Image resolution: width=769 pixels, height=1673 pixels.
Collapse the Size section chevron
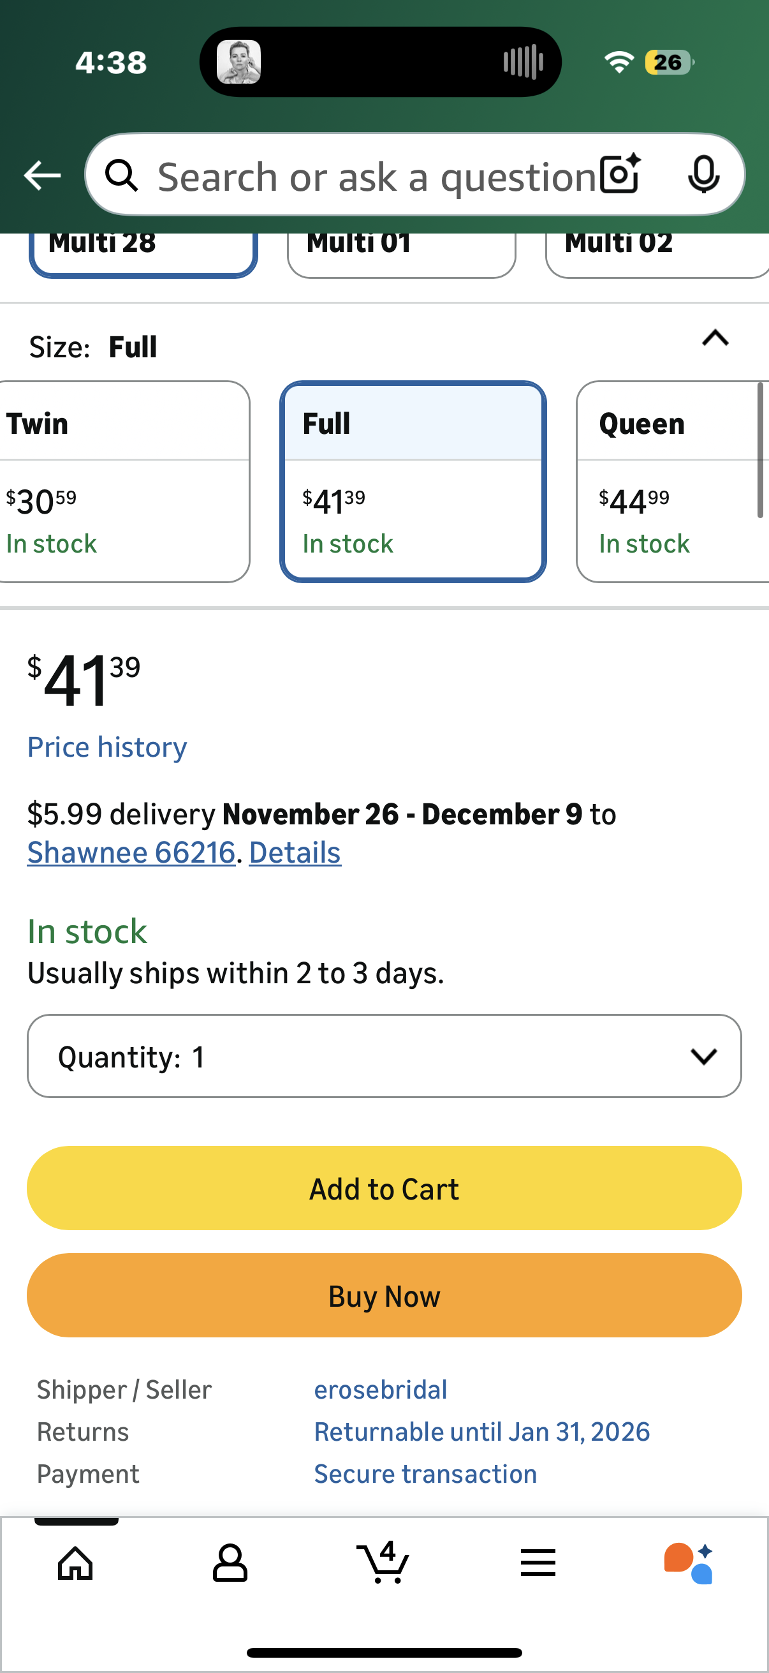(715, 338)
